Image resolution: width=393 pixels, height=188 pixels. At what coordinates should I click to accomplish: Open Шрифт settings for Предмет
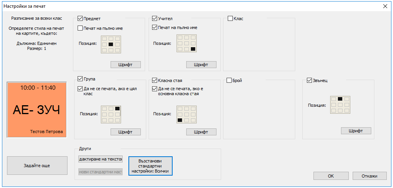click(x=125, y=65)
